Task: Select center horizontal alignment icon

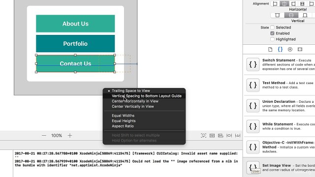Action: coord(284,4)
